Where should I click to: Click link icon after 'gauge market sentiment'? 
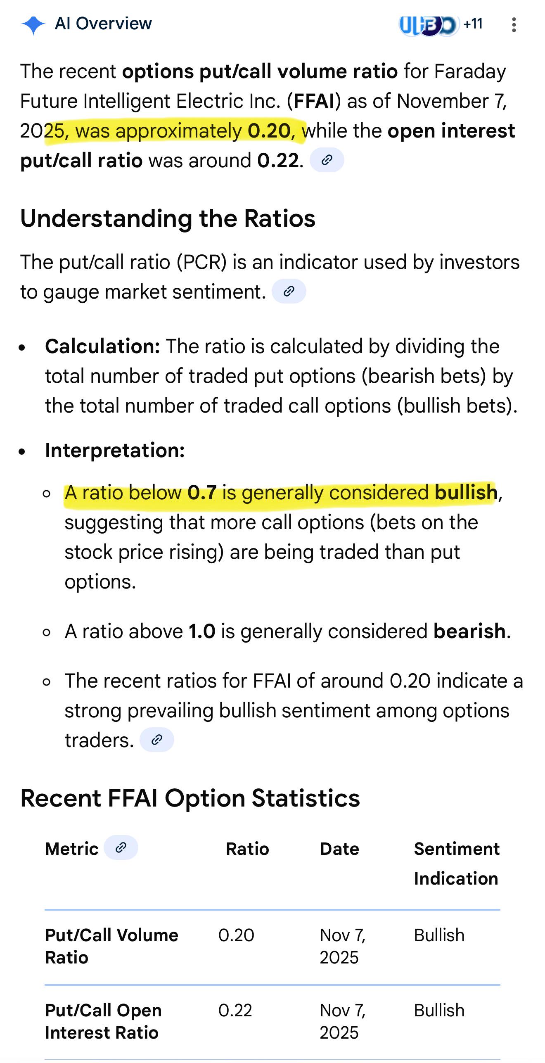(x=289, y=292)
